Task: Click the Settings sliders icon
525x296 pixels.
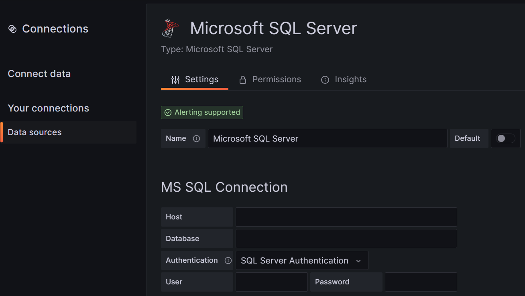Action: click(x=175, y=79)
